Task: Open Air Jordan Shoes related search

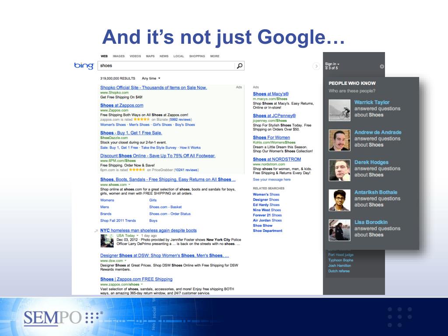Action: (x=267, y=220)
